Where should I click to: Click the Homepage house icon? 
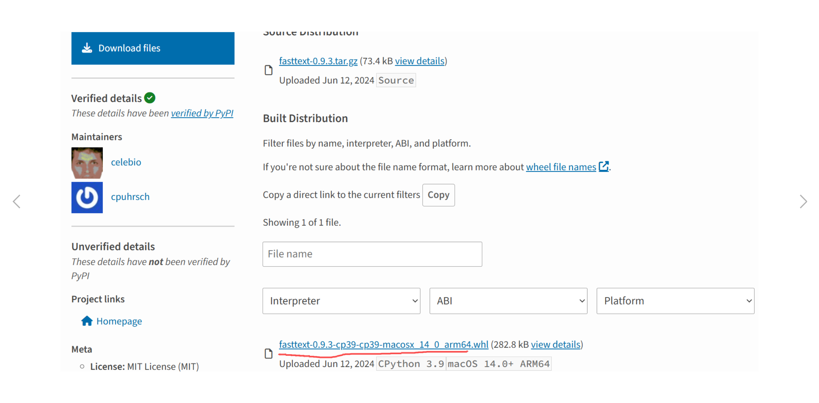click(87, 321)
